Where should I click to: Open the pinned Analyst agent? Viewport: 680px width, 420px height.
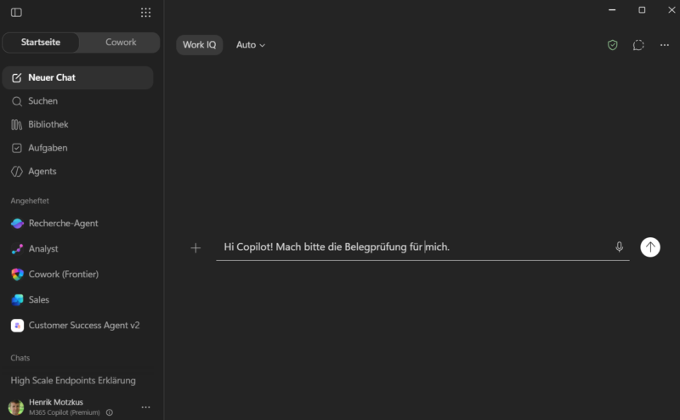77,249
